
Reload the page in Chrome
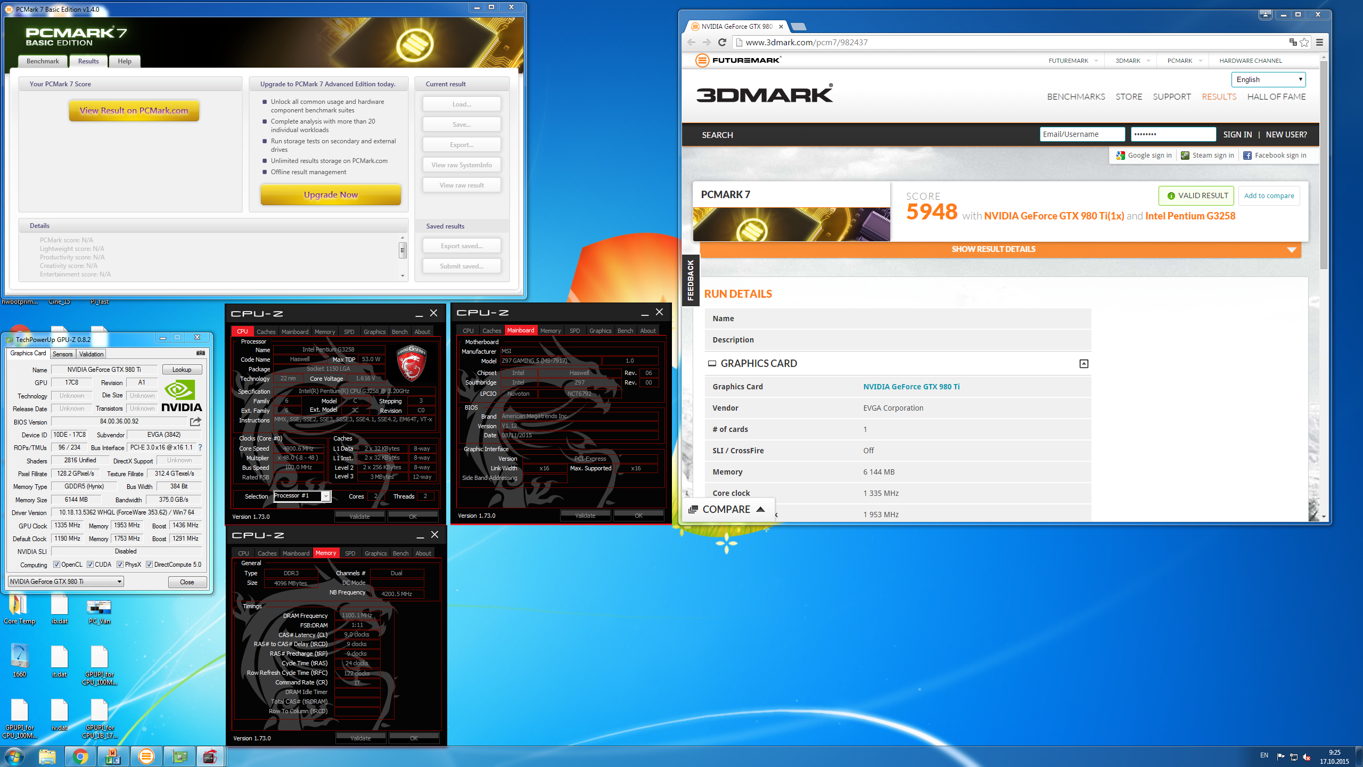pyautogui.click(x=722, y=43)
